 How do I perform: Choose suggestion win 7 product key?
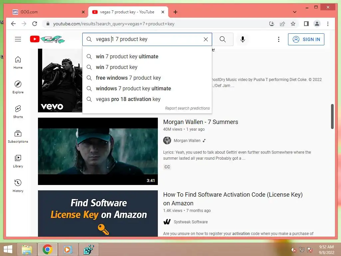click(147, 67)
